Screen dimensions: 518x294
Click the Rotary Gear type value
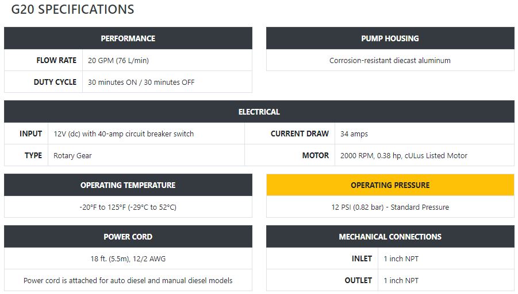click(72, 156)
